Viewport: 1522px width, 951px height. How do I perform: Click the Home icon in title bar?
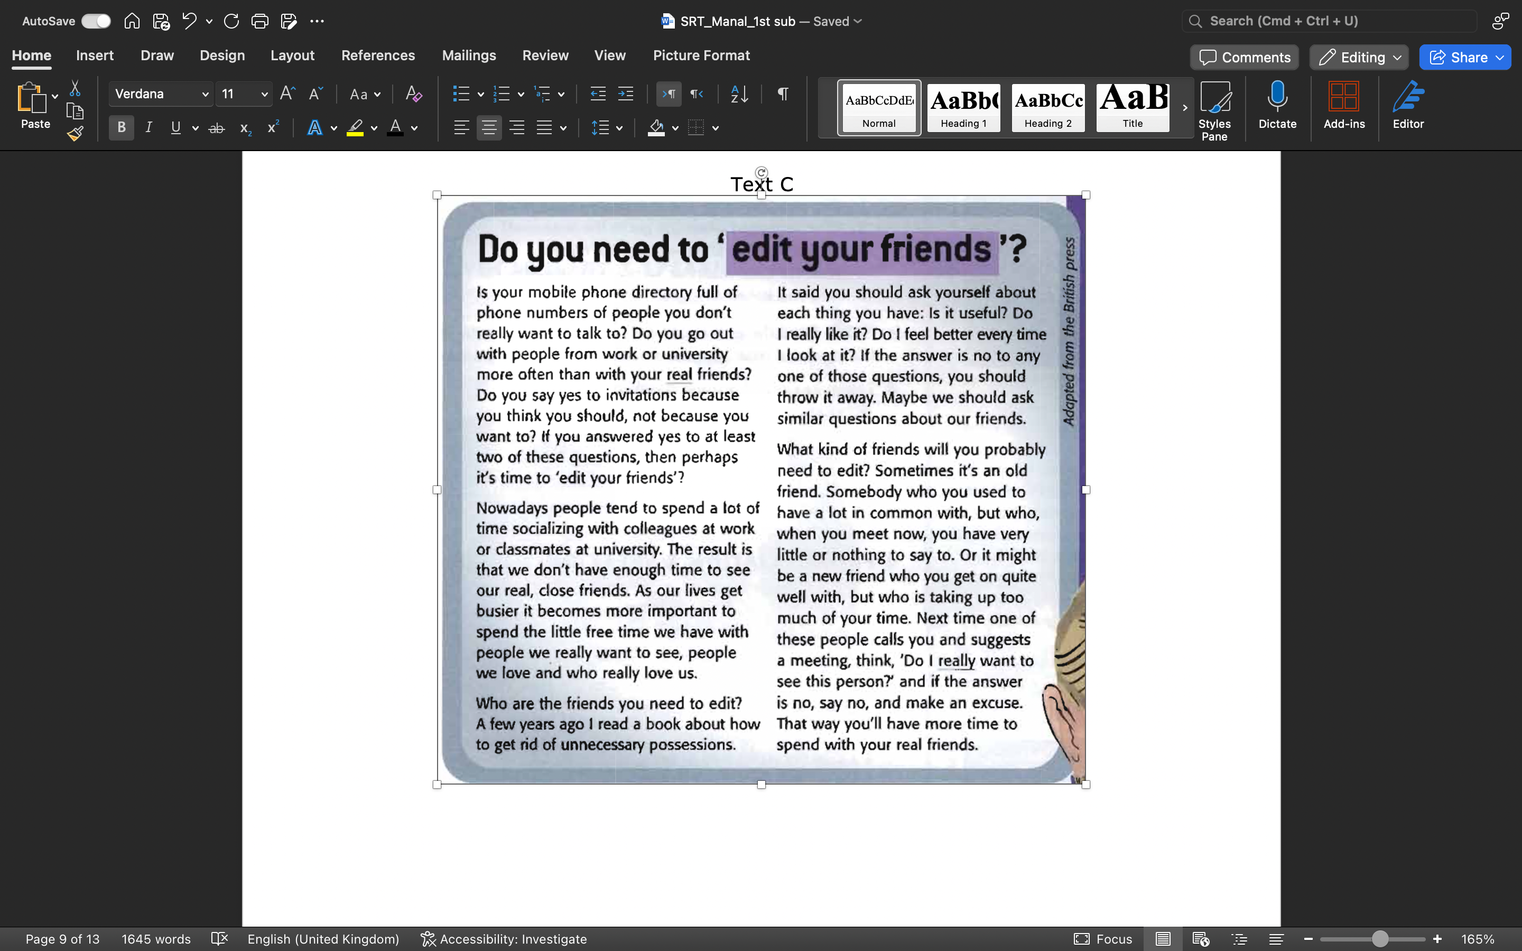(132, 21)
